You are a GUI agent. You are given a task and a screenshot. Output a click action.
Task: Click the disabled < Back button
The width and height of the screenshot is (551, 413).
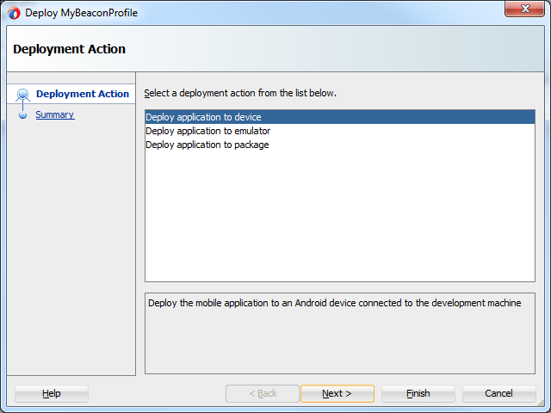pyautogui.click(x=263, y=393)
